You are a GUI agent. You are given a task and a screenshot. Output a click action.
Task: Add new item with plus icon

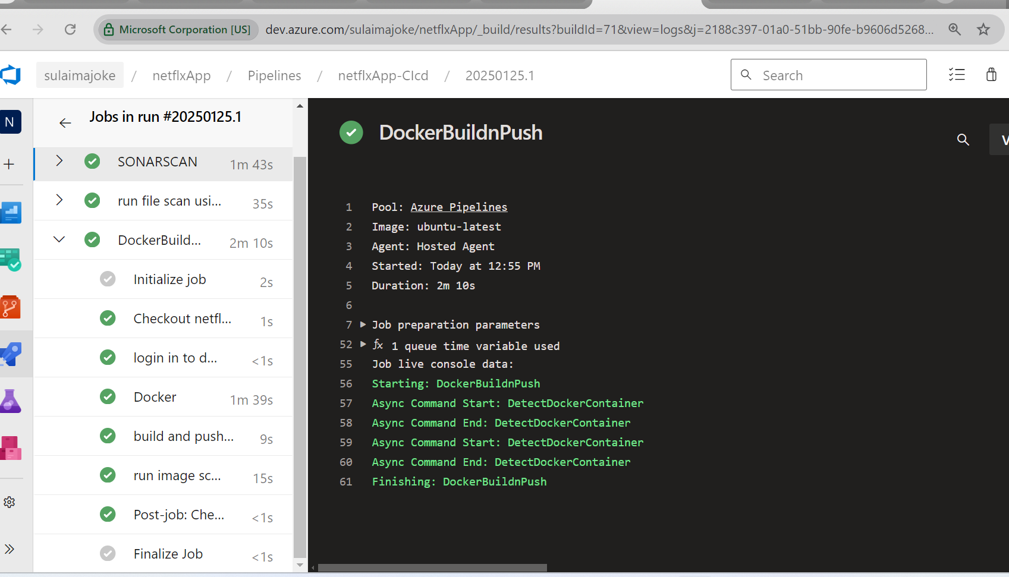9,164
